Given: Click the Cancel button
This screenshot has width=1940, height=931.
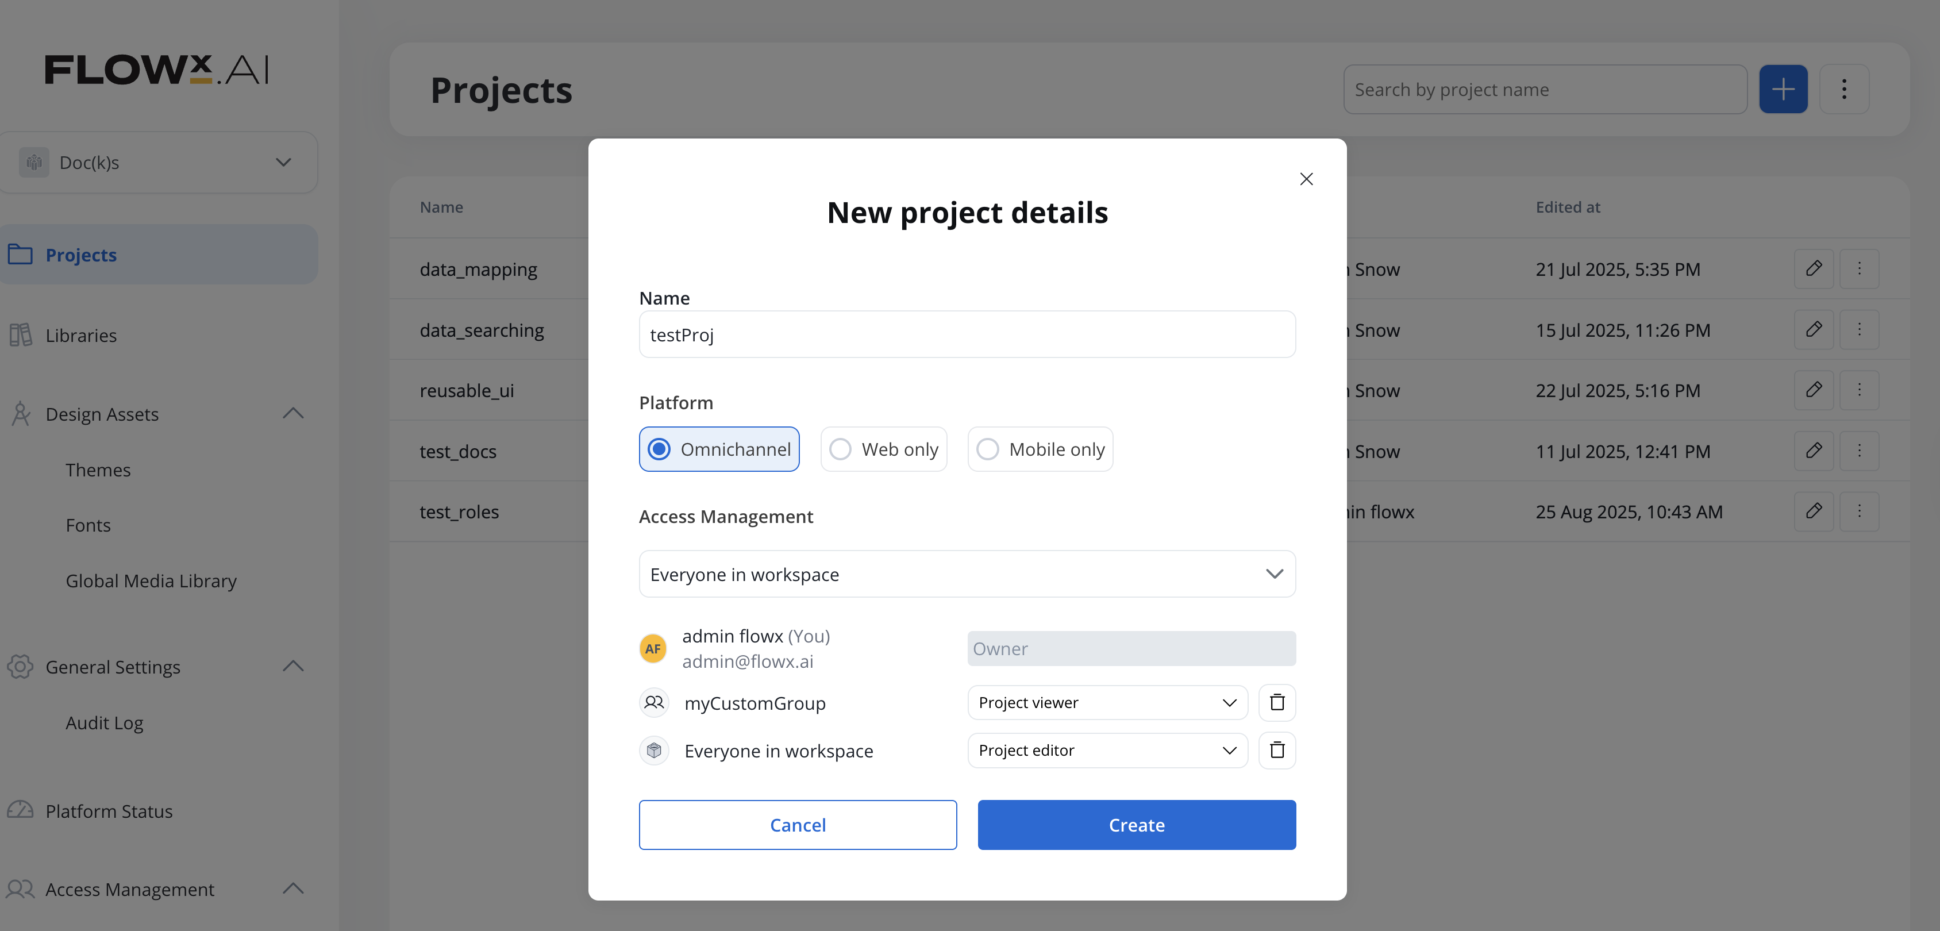Looking at the screenshot, I should tap(798, 825).
